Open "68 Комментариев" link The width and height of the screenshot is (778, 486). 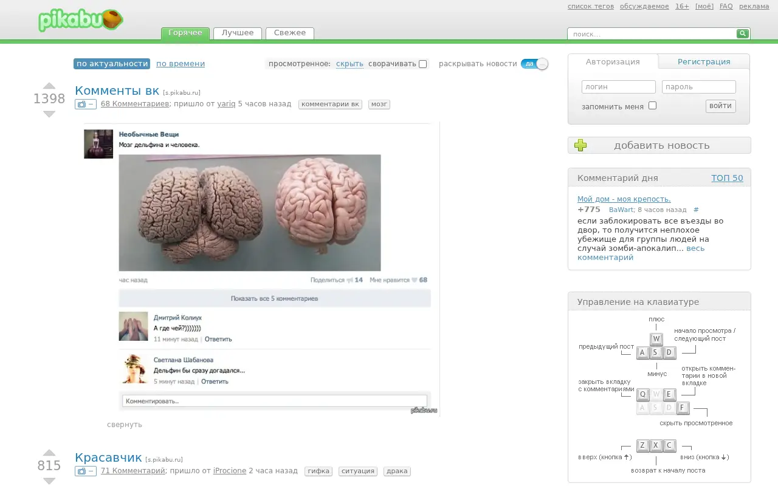pyautogui.click(x=135, y=104)
